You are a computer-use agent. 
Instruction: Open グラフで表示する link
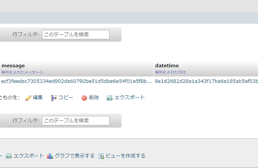pos(74,156)
